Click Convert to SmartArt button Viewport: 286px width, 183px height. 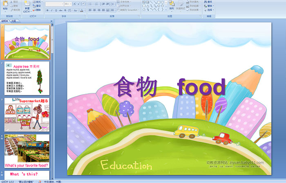point(128,10)
